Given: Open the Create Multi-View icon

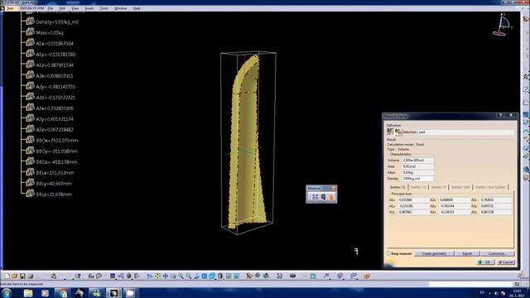Looking at the screenshot, I should [205, 276].
